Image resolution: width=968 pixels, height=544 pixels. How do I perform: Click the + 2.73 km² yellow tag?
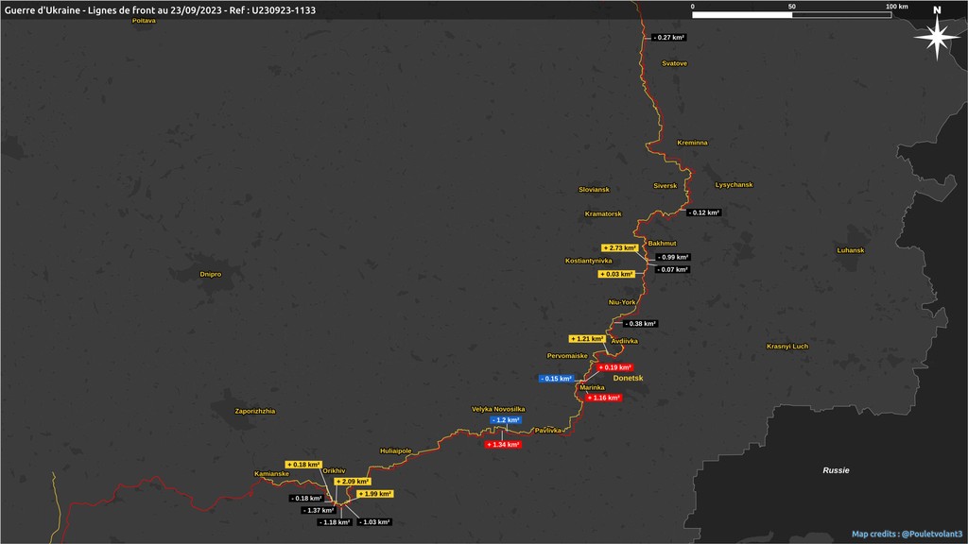tap(620, 248)
